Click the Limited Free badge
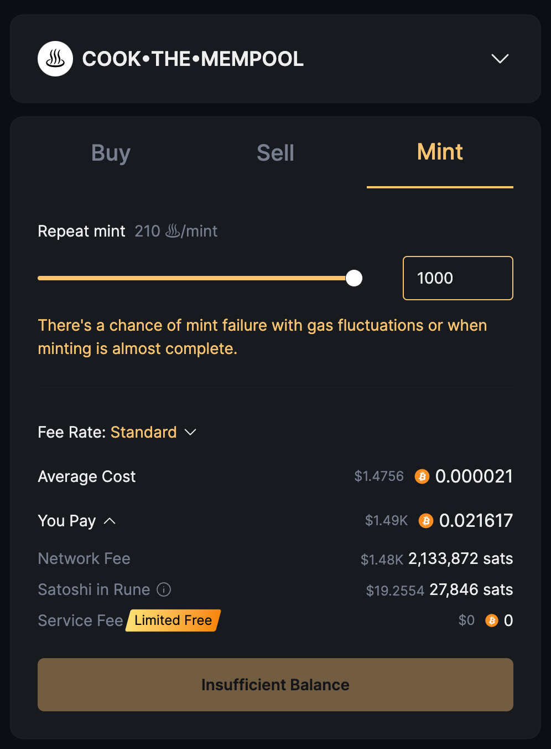Screen dimensions: 551x749 coord(173,620)
